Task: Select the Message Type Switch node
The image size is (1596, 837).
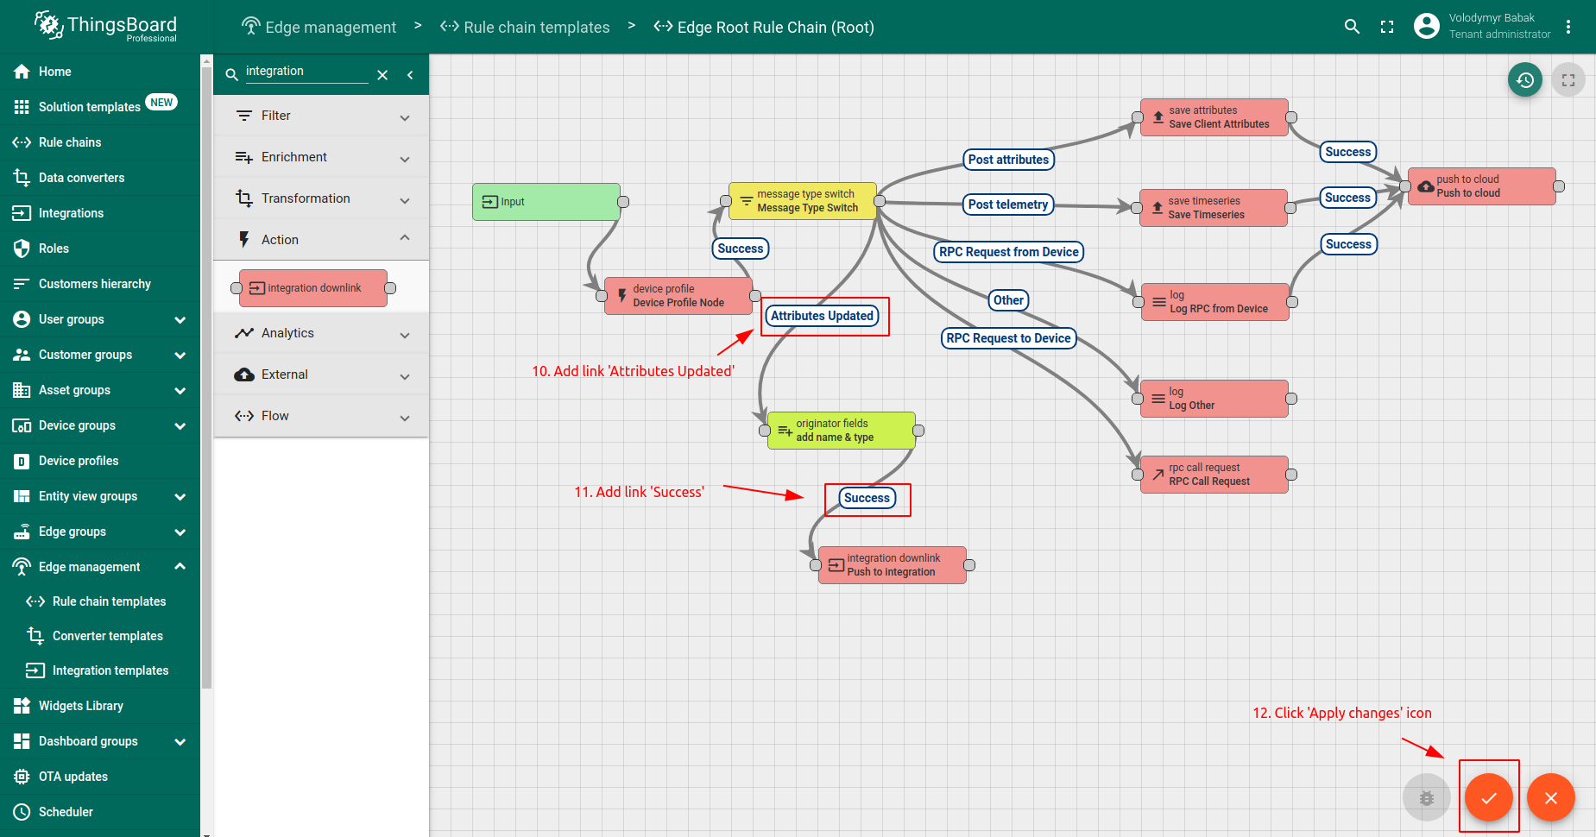Action: [803, 201]
